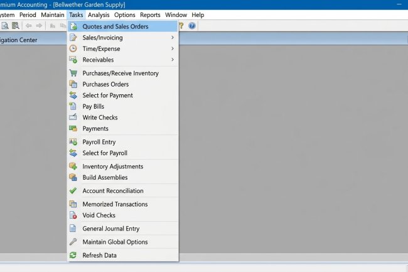This screenshot has height=272, width=408.
Task: Open the Maintain menu
Action: click(53, 15)
